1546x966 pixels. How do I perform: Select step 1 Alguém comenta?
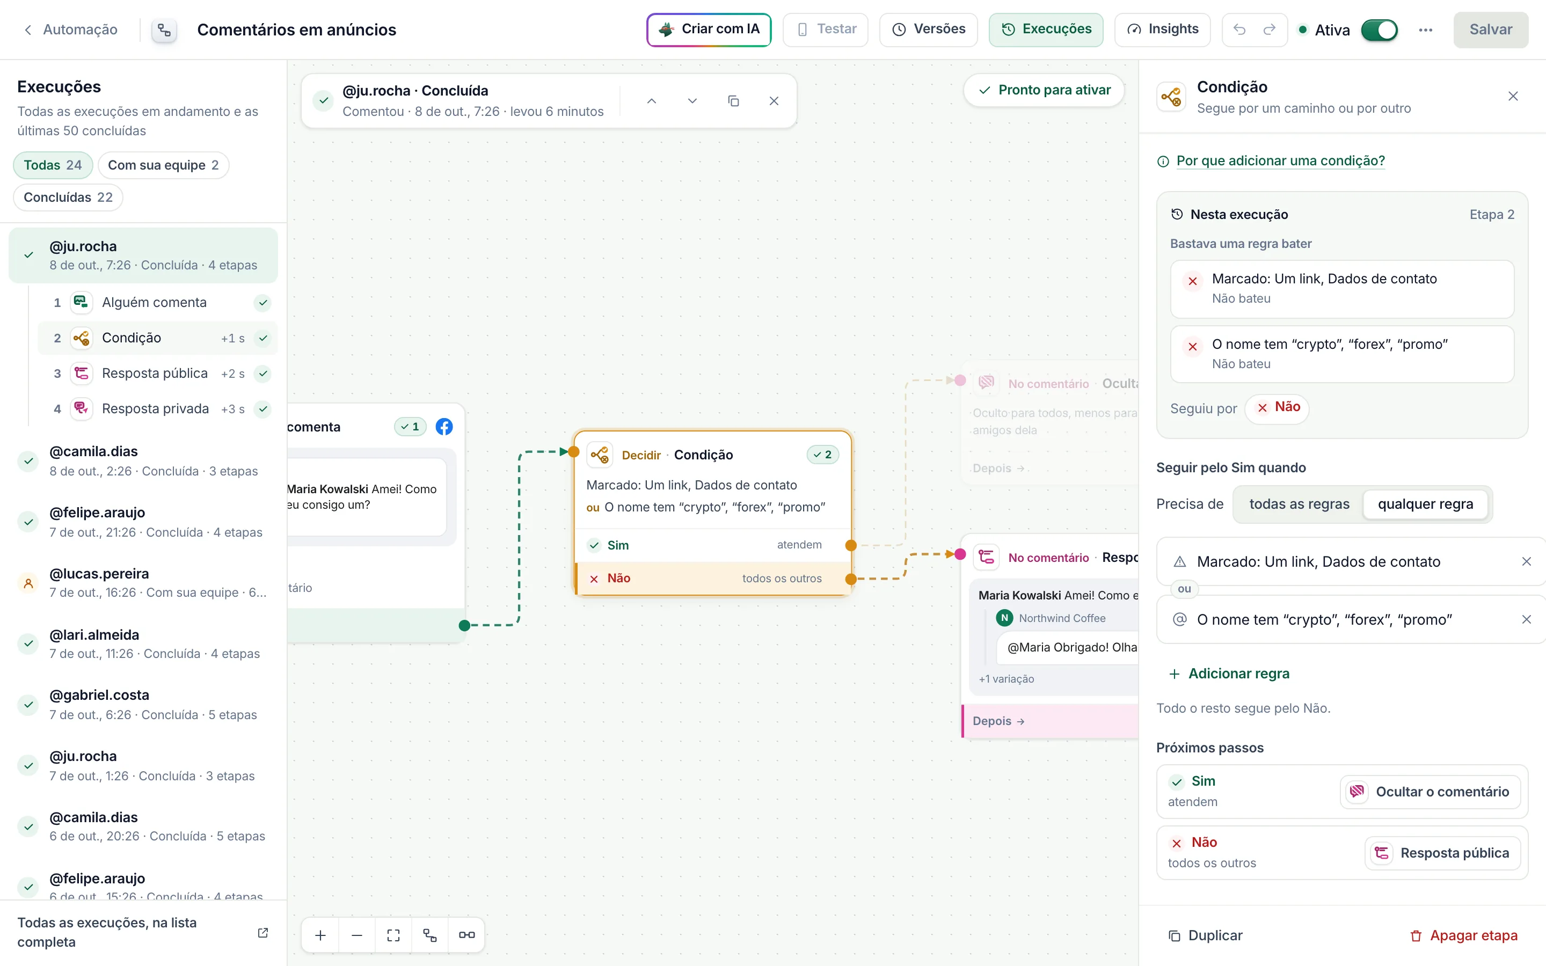pos(158,302)
